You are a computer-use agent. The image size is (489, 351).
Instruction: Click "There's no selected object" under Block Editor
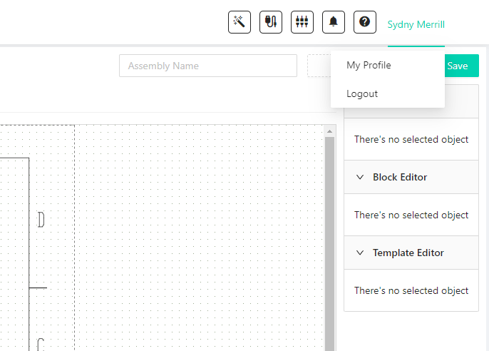411,215
